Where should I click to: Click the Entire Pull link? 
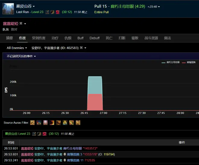[101, 12]
